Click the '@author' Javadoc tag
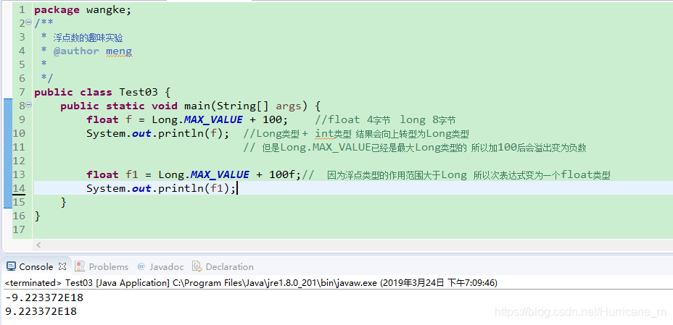 (x=76, y=51)
